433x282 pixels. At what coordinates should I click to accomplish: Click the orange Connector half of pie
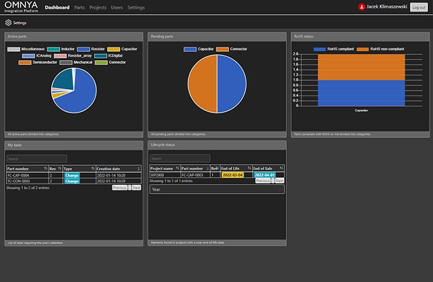pyautogui.click(x=202, y=84)
